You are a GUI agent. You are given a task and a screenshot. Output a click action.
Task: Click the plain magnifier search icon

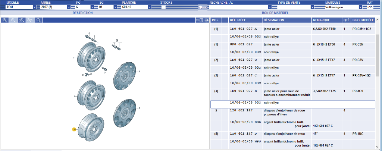(x=38, y=20)
